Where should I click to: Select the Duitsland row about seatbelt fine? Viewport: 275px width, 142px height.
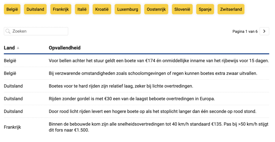(136, 99)
